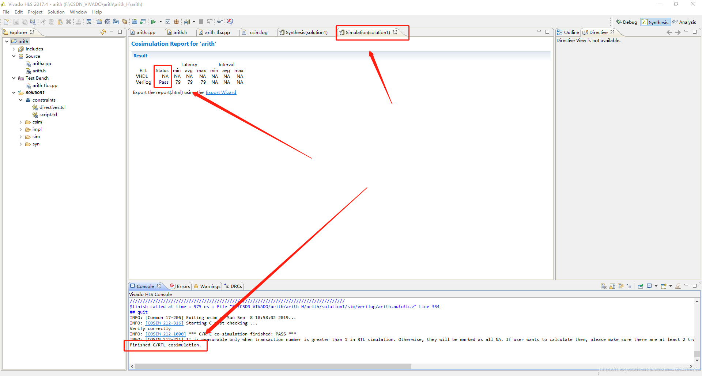Click the COSIM 212-1000 console link
Screen dimensions: 702x376
(x=166, y=334)
